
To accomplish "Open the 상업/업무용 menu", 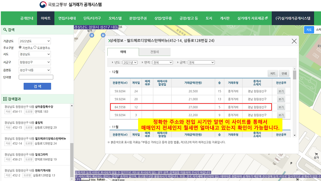I will point(163,18).
